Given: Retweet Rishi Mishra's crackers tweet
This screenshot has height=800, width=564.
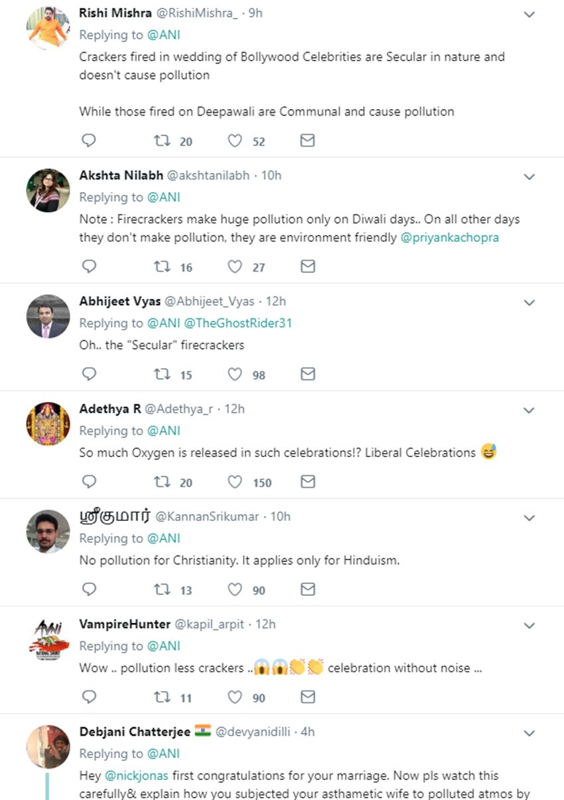Looking at the screenshot, I should coord(162,141).
